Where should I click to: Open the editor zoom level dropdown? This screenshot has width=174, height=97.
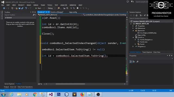coord(44,84)
